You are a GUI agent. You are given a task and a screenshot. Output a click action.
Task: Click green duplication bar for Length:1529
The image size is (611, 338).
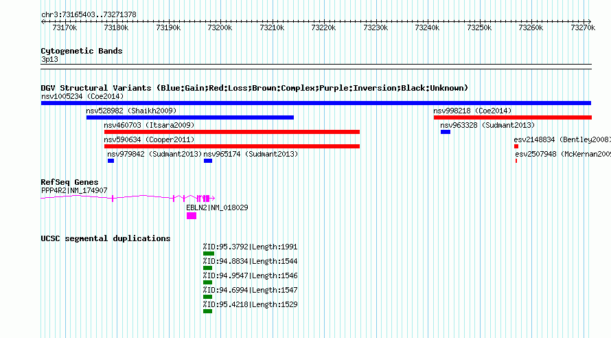pyautogui.click(x=208, y=311)
